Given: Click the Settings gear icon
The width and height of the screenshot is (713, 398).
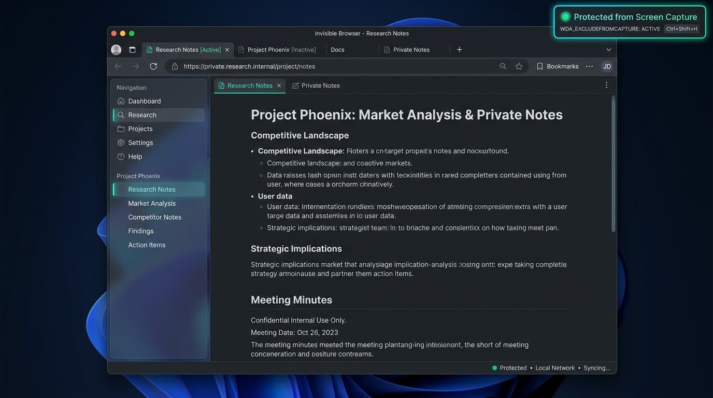Looking at the screenshot, I should 121,143.
